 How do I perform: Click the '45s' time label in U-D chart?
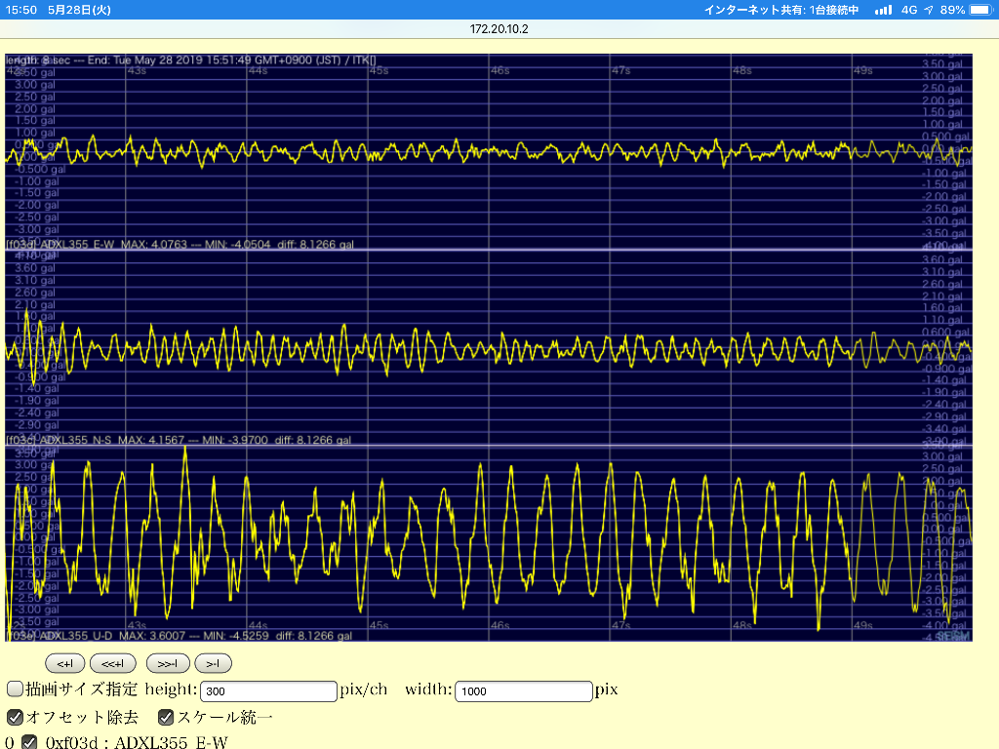pyautogui.click(x=380, y=625)
